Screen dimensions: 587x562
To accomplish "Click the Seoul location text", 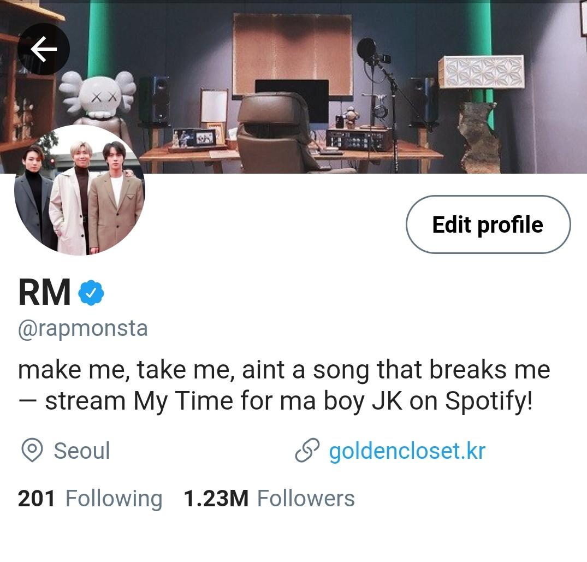I will 82,451.
